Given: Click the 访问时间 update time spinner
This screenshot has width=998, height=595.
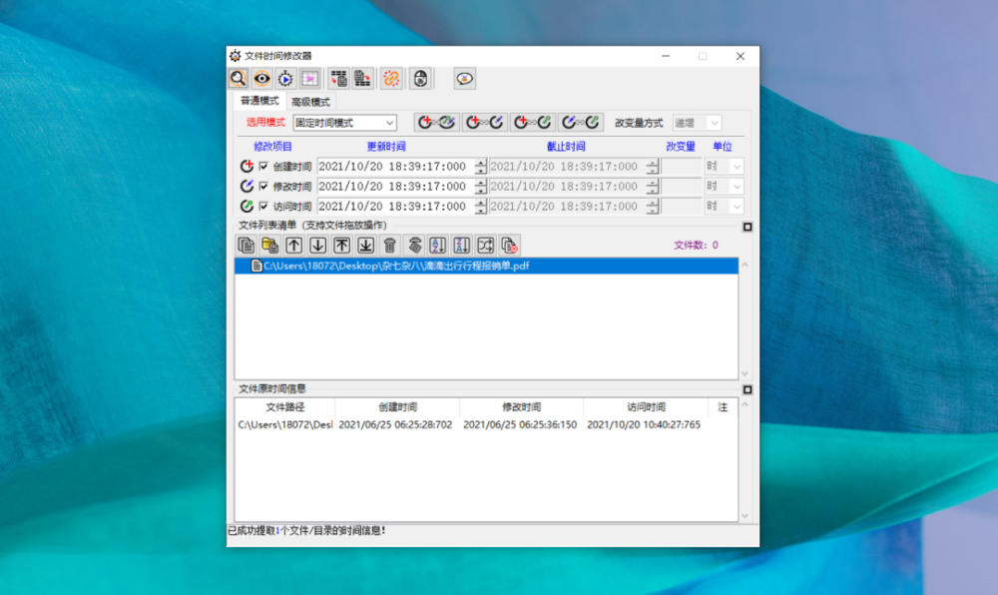Looking at the screenshot, I should 481,206.
